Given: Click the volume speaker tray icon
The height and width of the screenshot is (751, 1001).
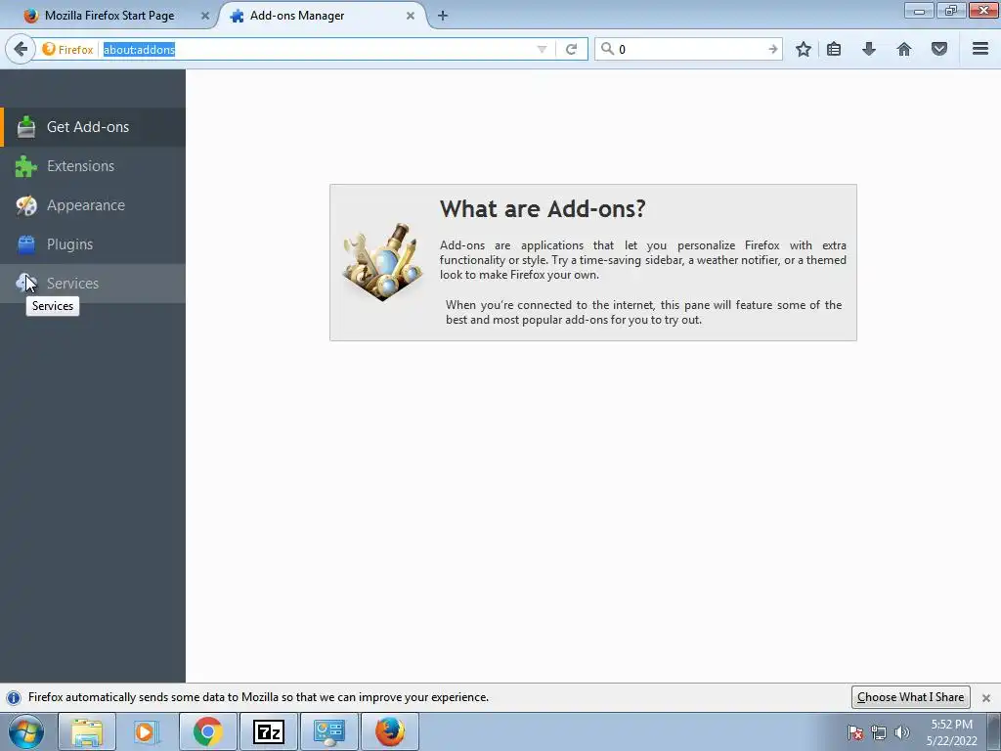Looking at the screenshot, I should pos(902,732).
